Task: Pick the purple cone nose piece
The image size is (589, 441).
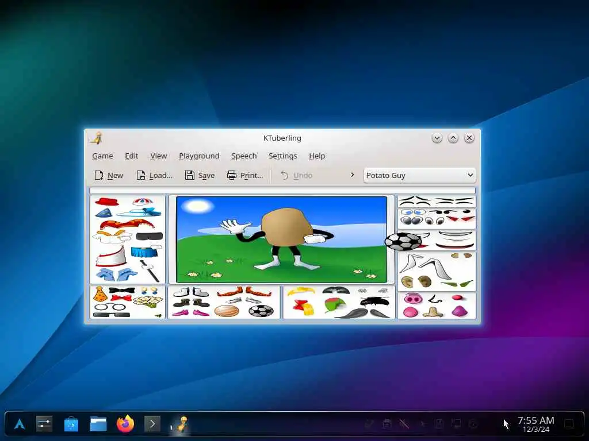Action: [x=459, y=311]
